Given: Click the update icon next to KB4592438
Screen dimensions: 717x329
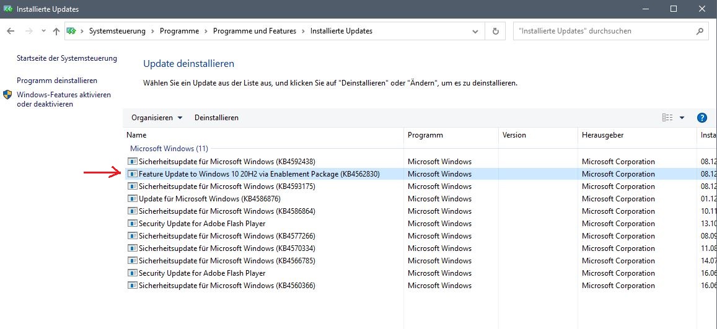Looking at the screenshot, I should tap(132, 161).
